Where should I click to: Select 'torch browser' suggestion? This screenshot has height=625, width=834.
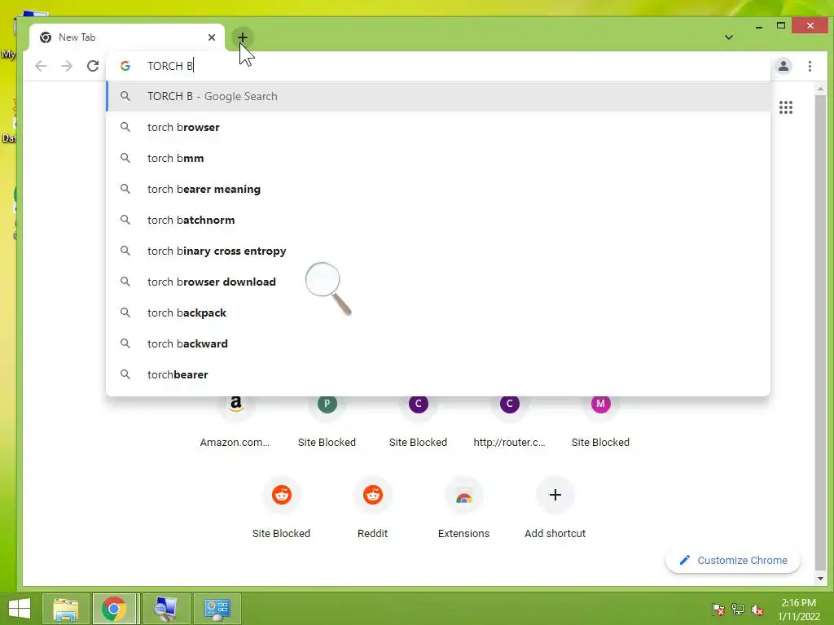tap(438, 127)
